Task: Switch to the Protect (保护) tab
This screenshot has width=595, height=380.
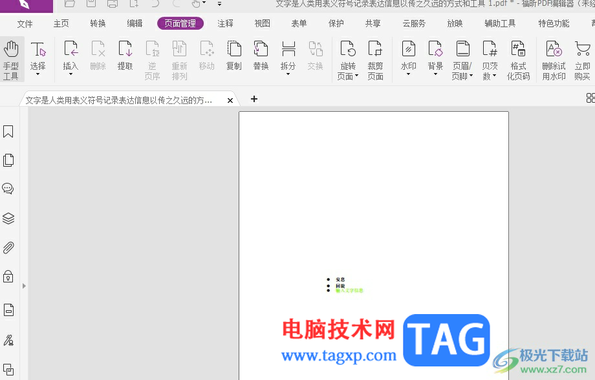Action: pyautogui.click(x=336, y=23)
